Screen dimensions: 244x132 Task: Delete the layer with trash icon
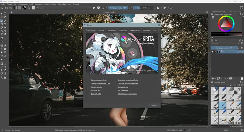pyautogui.click(x=242, y=79)
